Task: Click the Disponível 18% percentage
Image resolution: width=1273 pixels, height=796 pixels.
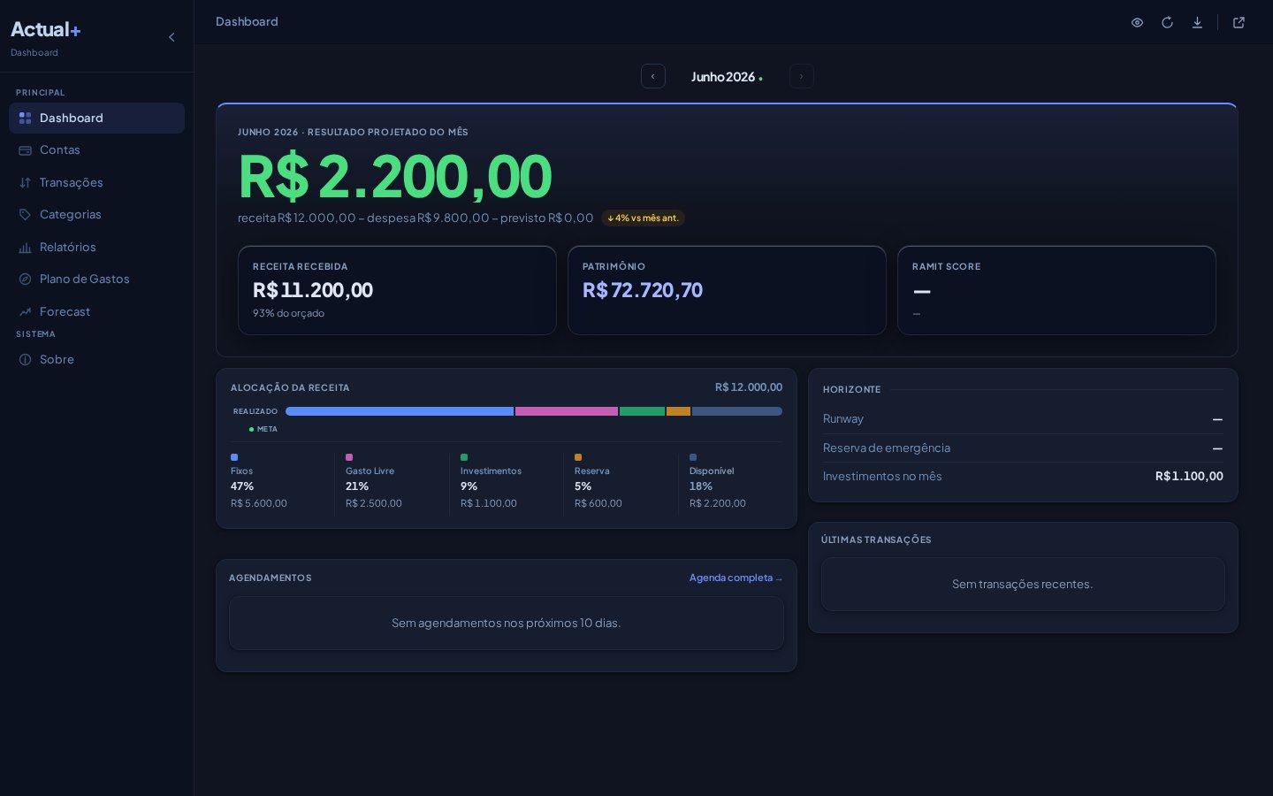Action: click(x=701, y=486)
